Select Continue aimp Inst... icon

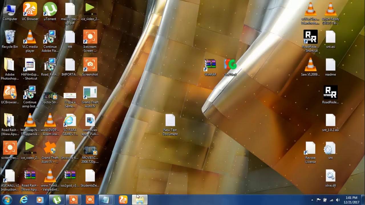point(30,97)
